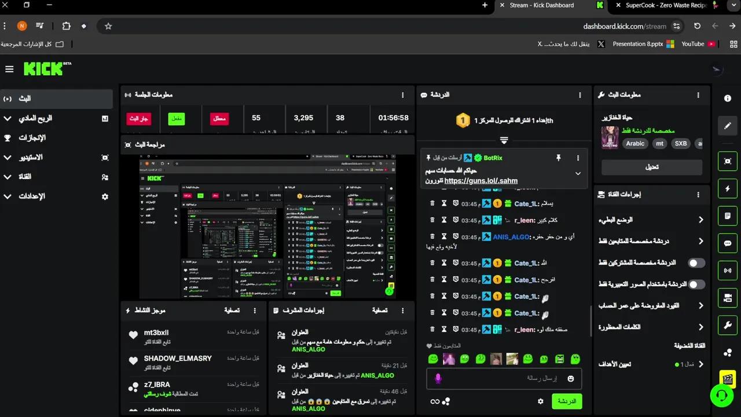The height and width of the screenshot is (417, 741).
Task: Click the document log icon in right toolbar
Action: [728, 216]
